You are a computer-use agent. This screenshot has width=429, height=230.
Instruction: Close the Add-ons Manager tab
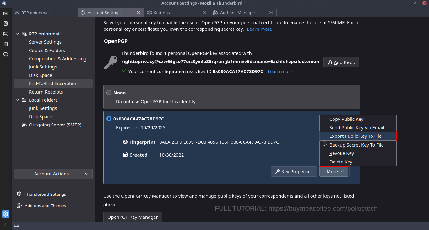coord(271,13)
